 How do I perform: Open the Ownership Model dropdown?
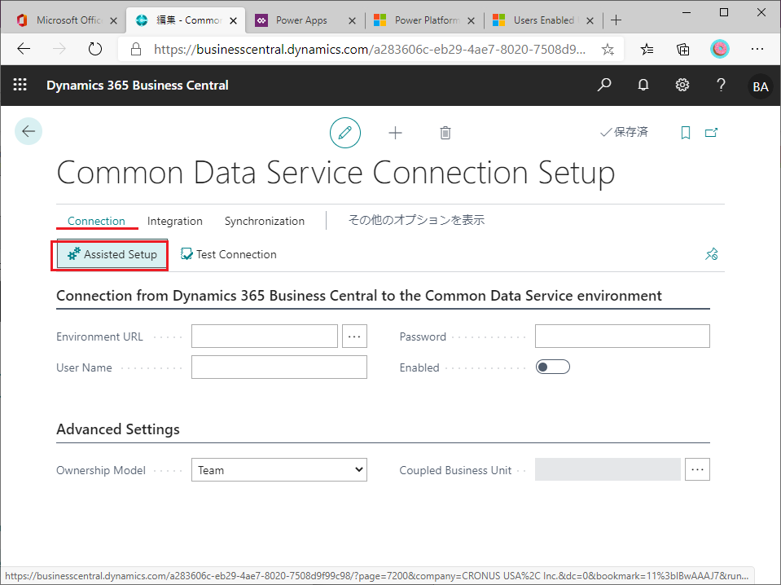pyautogui.click(x=279, y=470)
